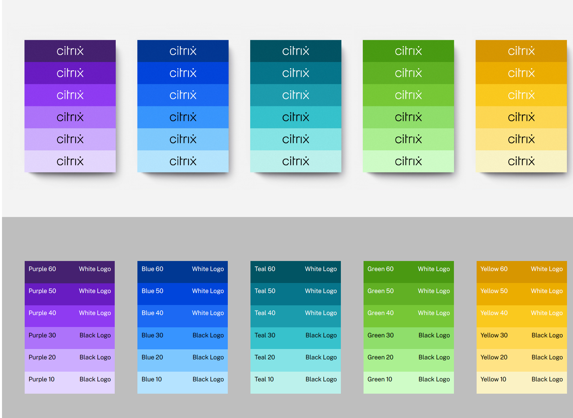
Task: Select the darkest teal band with a black logo
Action: click(296, 117)
